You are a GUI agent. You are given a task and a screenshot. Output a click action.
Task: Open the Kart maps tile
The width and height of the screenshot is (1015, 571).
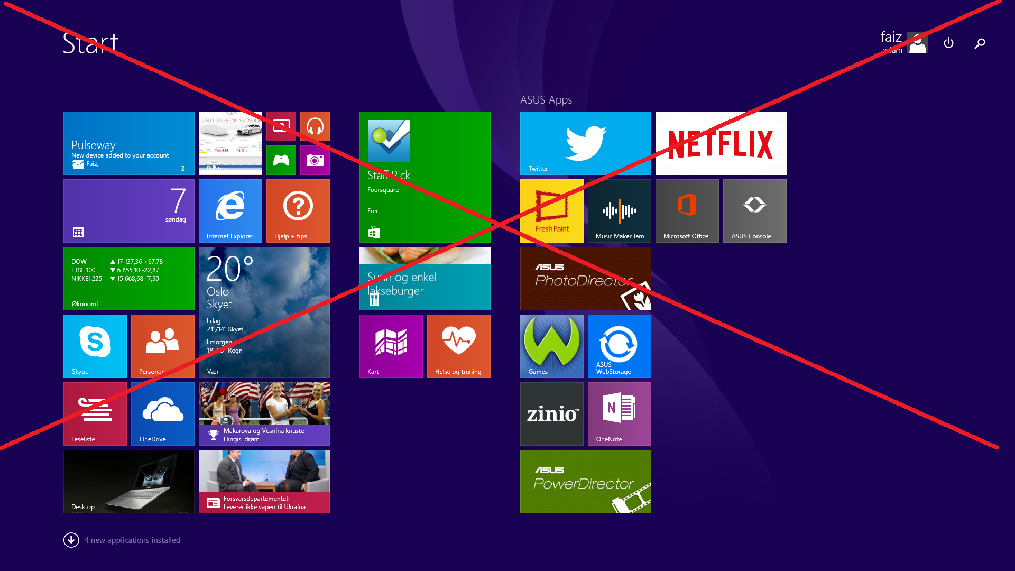[x=391, y=346]
